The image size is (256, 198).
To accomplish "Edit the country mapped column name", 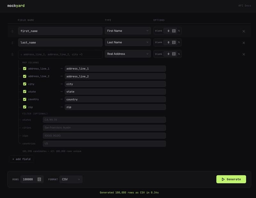I will (115, 99).
